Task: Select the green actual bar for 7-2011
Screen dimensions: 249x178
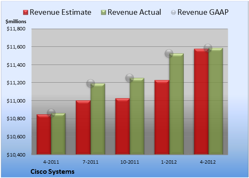Action: (98, 119)
